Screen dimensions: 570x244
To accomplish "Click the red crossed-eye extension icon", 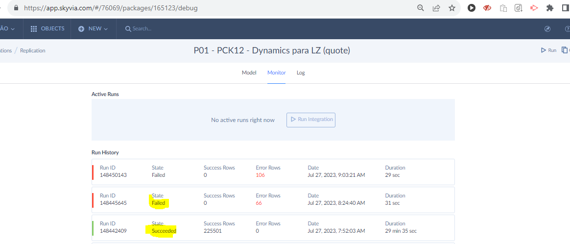I will 487,8.
